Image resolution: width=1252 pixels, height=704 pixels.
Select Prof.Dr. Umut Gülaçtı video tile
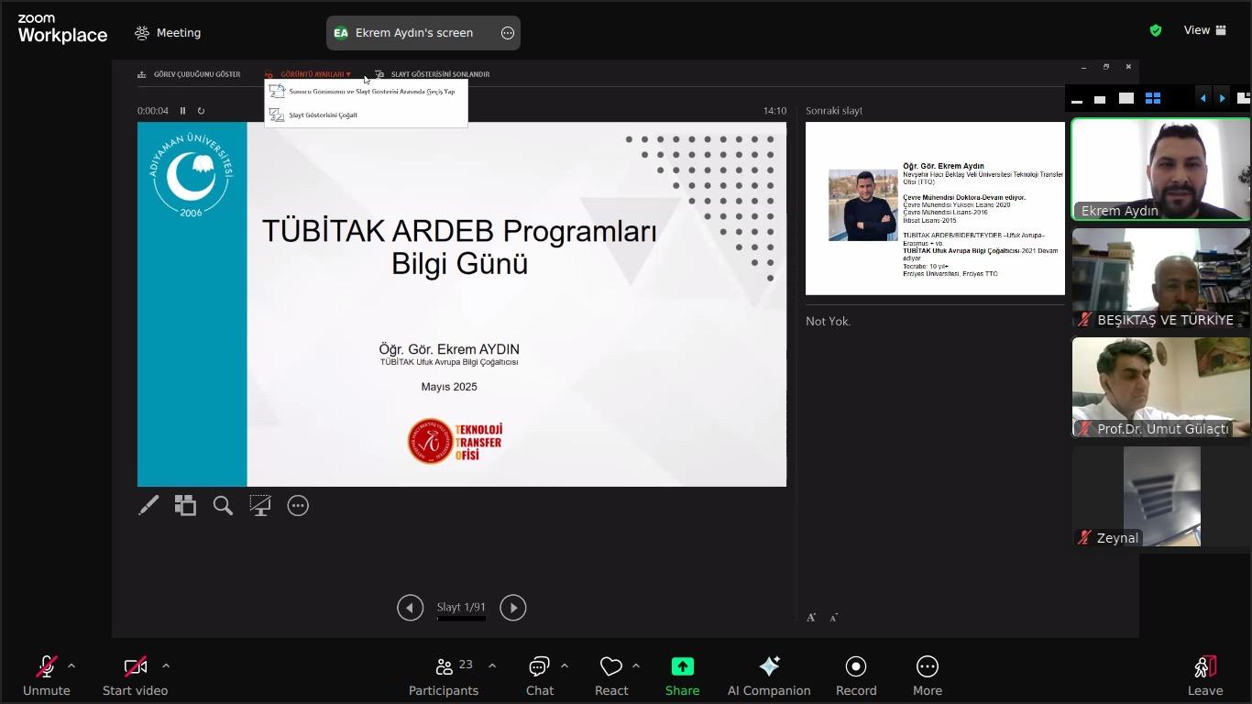click(1161, 387)
